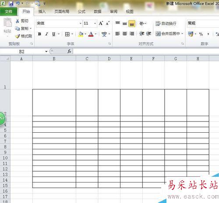219x203 pixels.
Task: Apply cell borders with the border icon
Action: (67, 34)
